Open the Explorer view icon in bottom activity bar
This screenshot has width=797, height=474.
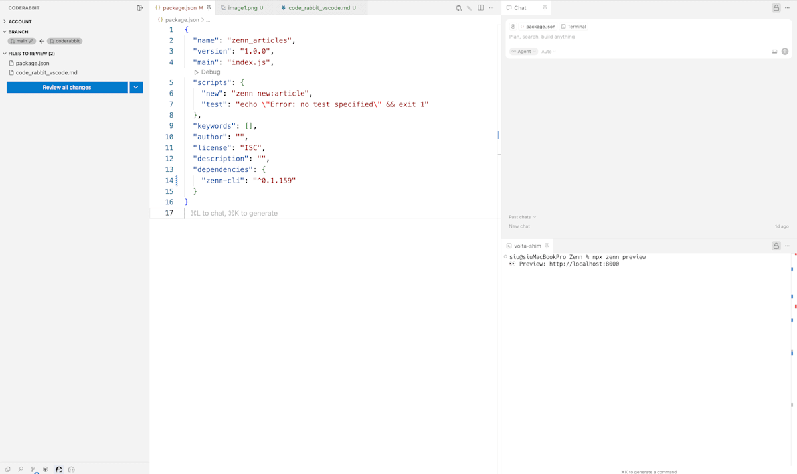[x=8, y=469]
